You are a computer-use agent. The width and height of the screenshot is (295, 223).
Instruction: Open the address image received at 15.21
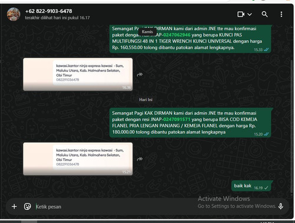[x=78, y=159]
